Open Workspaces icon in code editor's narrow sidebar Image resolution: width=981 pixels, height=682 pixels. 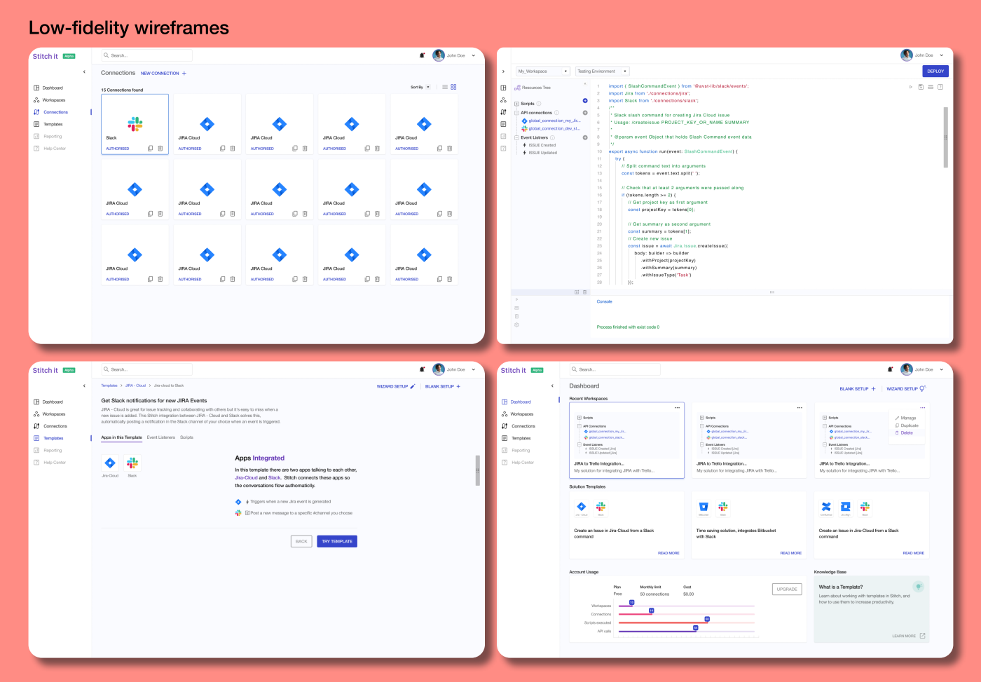(x=503, y=100)
